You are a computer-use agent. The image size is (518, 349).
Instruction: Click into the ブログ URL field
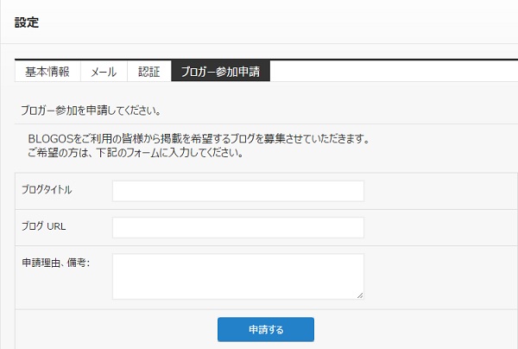coord(238,227)
